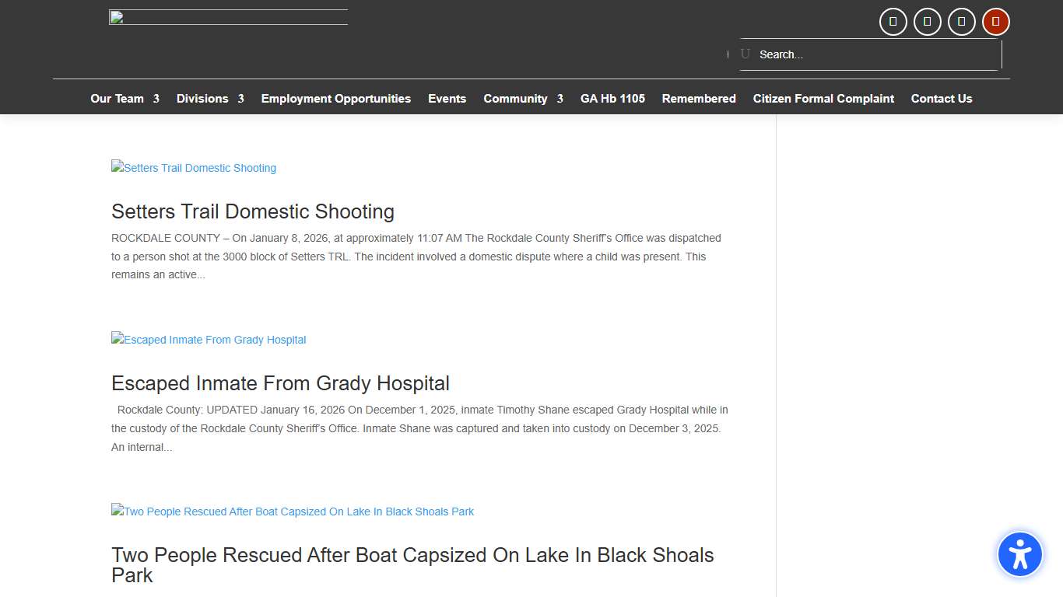Screen dimensions: 1063x597
Task: Expand the Divisions dropdown menu
Action: pyautogui.click(x=202, y=99)
